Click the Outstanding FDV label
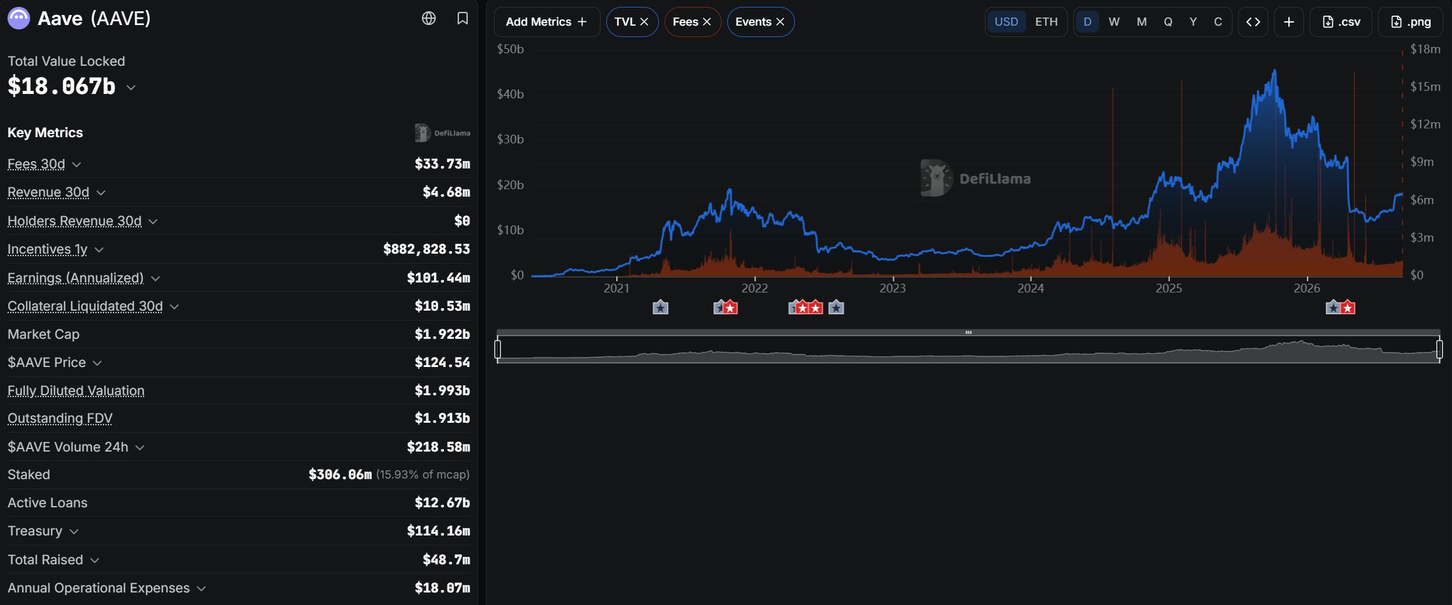This screenshot has width=1452, height=605. tap(60, 418)
